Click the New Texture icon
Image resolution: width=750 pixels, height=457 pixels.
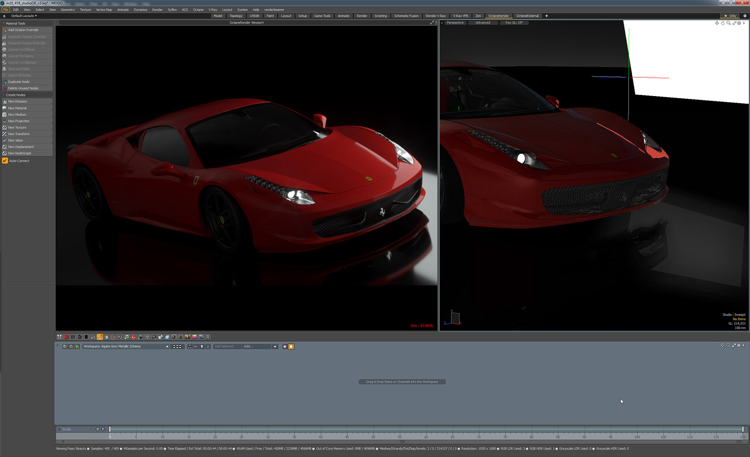pyautogui.click(x=5, y=128)
